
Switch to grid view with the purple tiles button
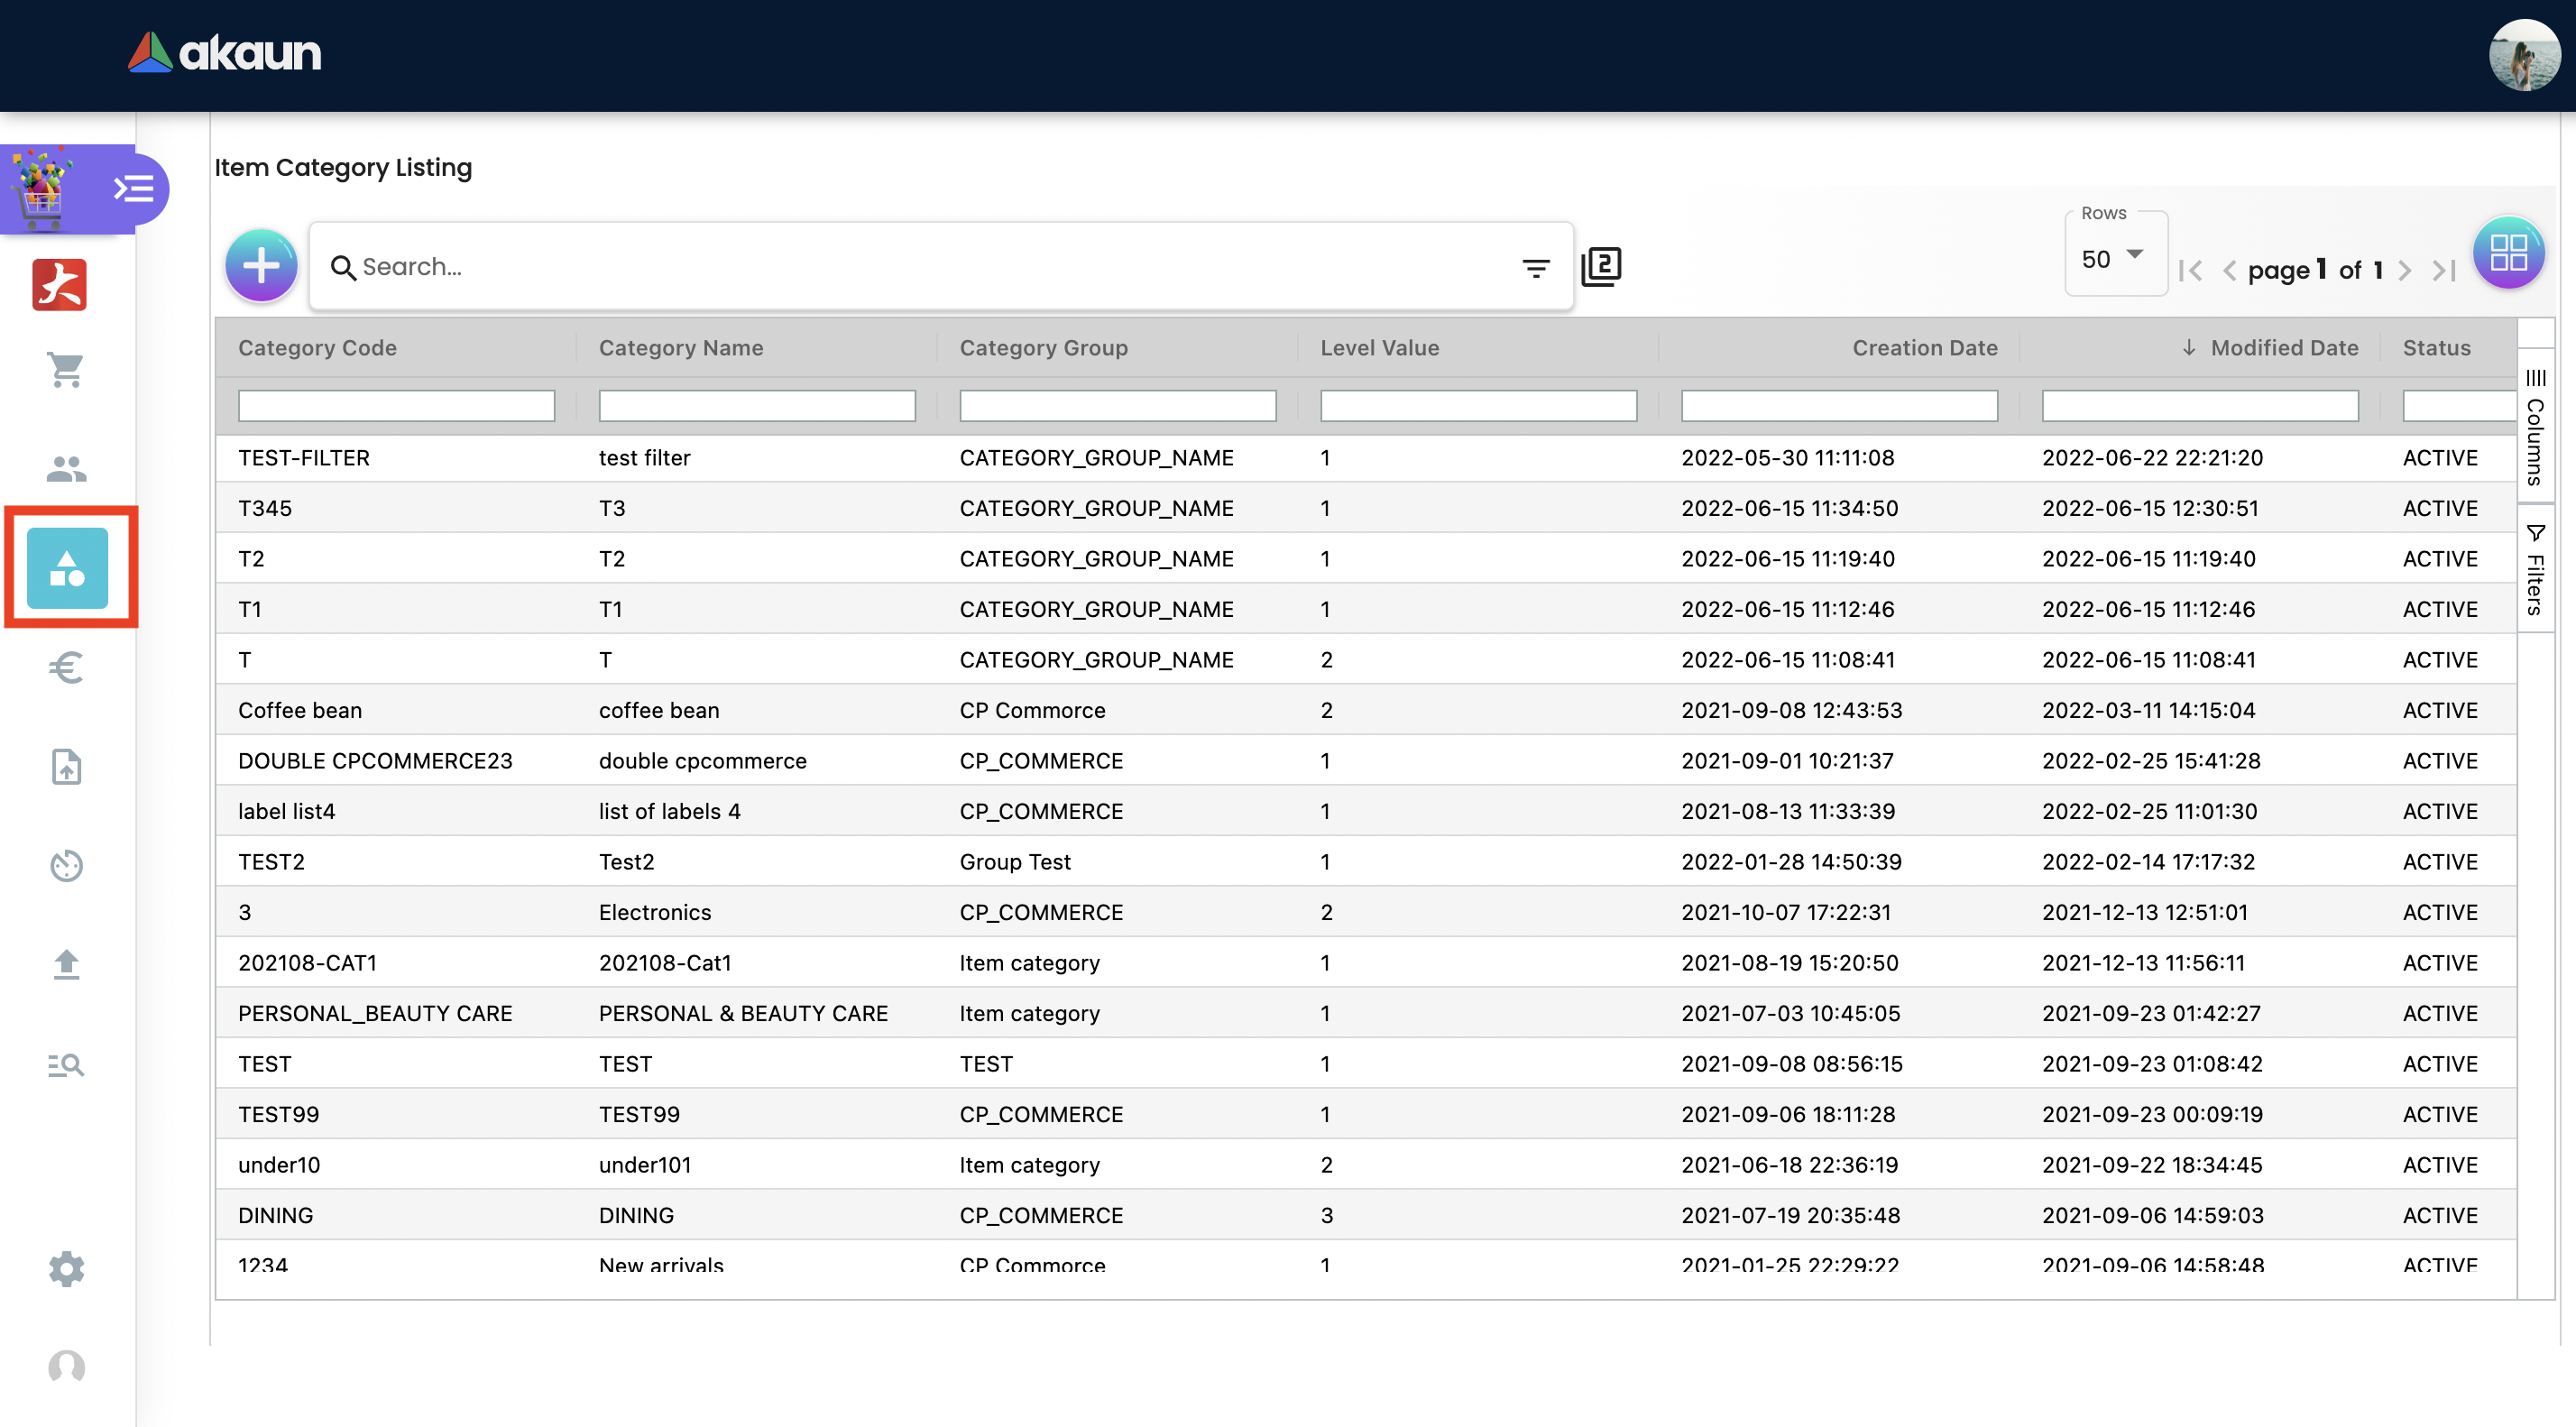pos(2507,252)
